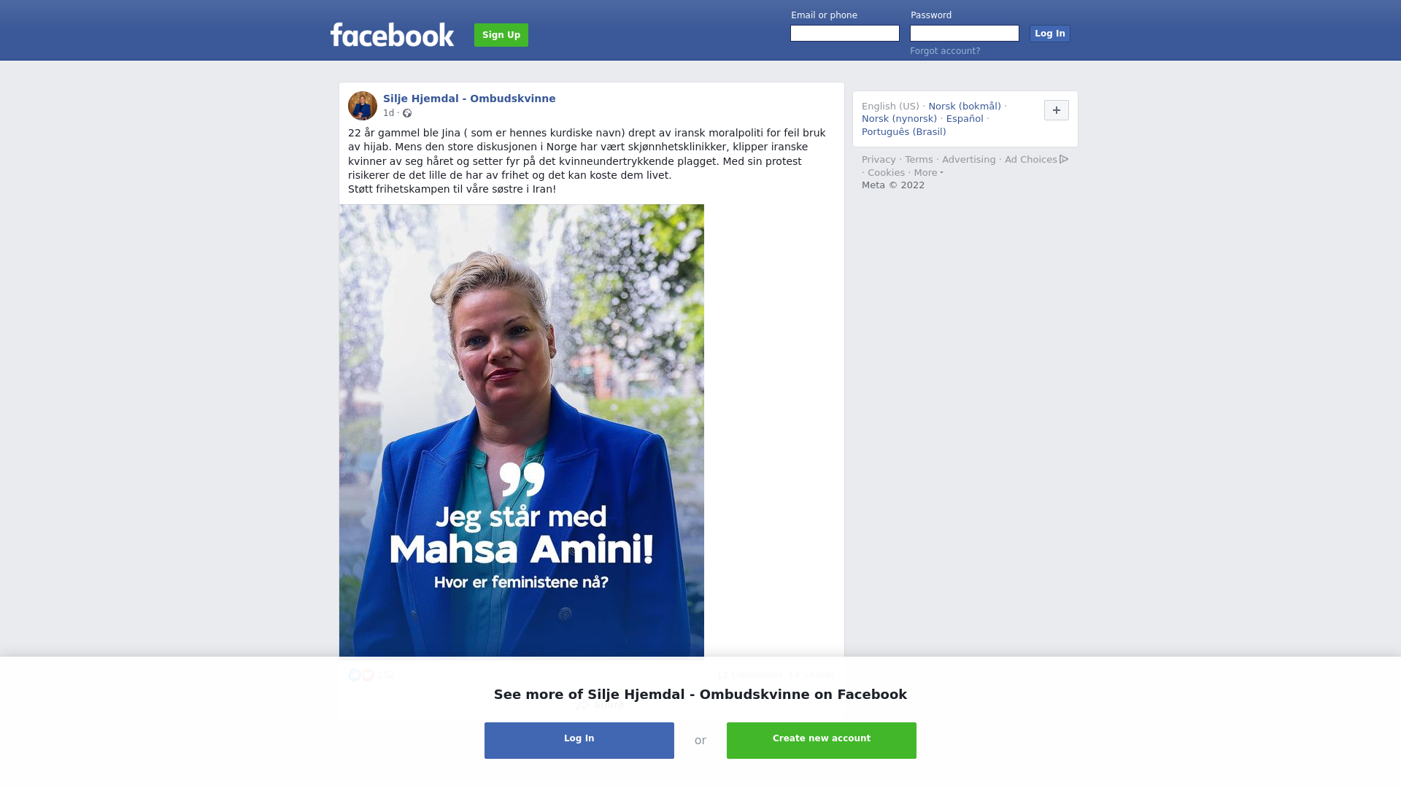
Task: Switch language to Norsk (nynorsk)
Action: point(899,119)
